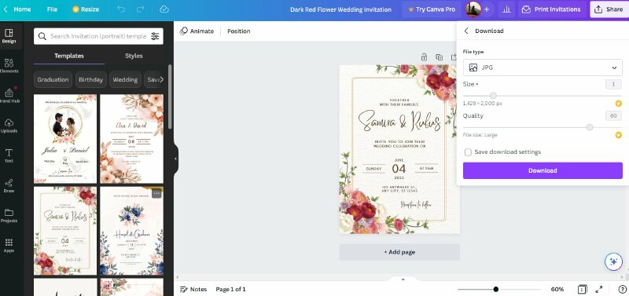
Task: Click the user profile avatar
Action: (x=473, y=9)
